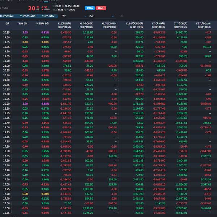Click the 2,071.80 foreign volume cell
This screenshot has height=217, width=217.
[x=139, y=180]
